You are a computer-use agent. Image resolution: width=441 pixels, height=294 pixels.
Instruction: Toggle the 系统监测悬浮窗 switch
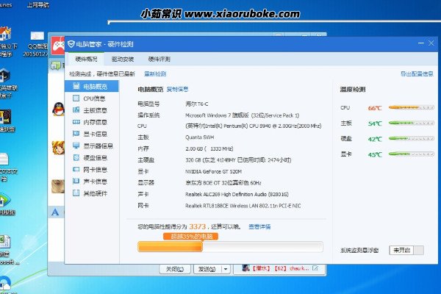(406, 250)
